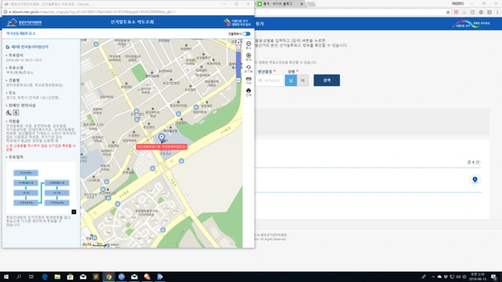Click the minus button below the zoom slider

pos(238,80)
